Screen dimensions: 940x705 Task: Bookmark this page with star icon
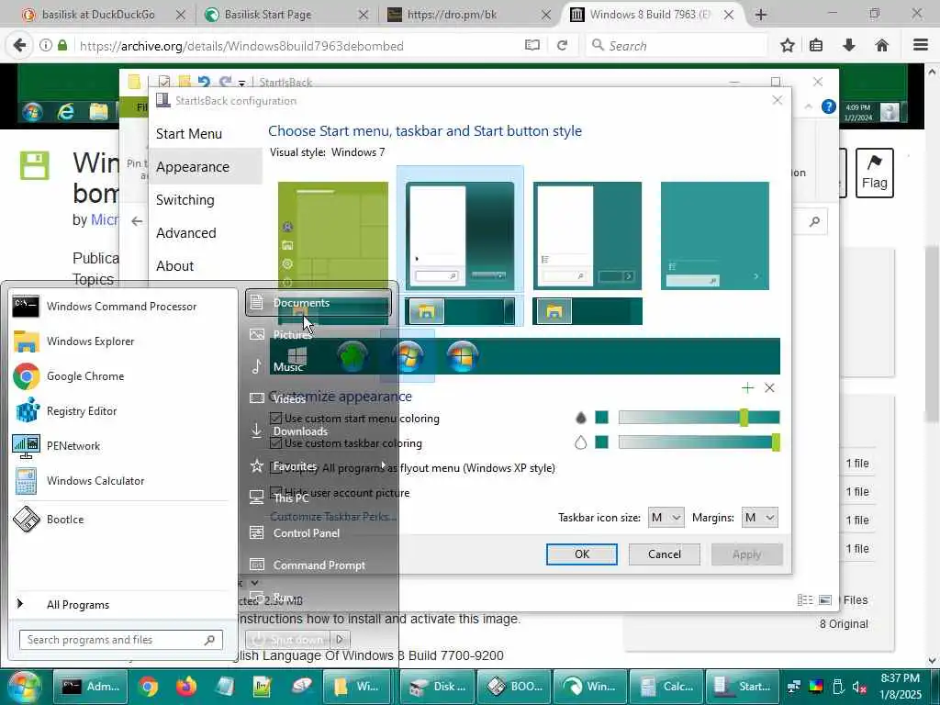pos(787,45)
